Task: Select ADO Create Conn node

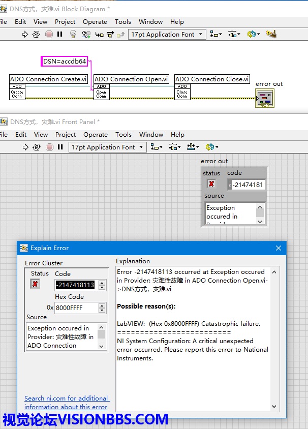Action: point(17,92)
